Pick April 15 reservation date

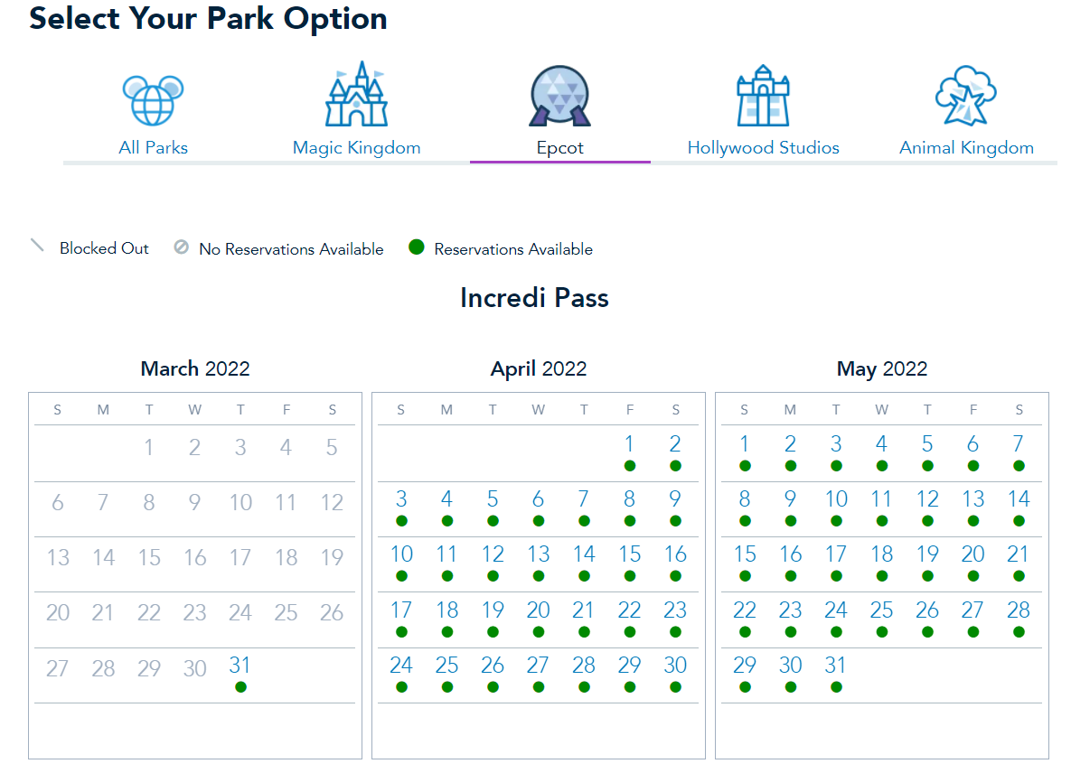pos(629,554)
